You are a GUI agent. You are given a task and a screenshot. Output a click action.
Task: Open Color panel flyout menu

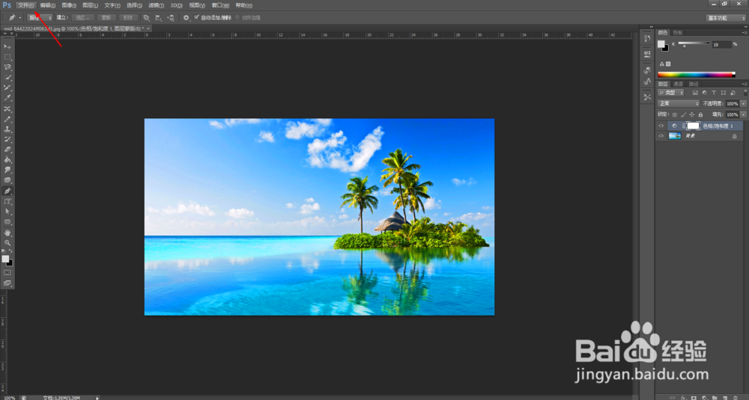click(745, 32)
